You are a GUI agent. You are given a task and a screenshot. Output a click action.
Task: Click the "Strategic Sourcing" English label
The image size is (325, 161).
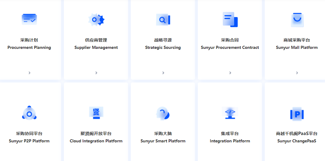[x=163, y=48]
